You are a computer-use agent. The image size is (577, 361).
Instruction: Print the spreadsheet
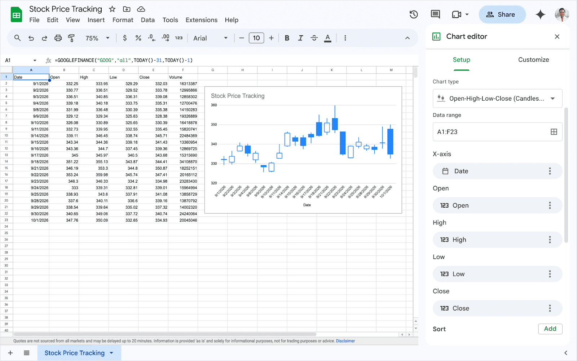pyautogui.click(x=58, y=38)
